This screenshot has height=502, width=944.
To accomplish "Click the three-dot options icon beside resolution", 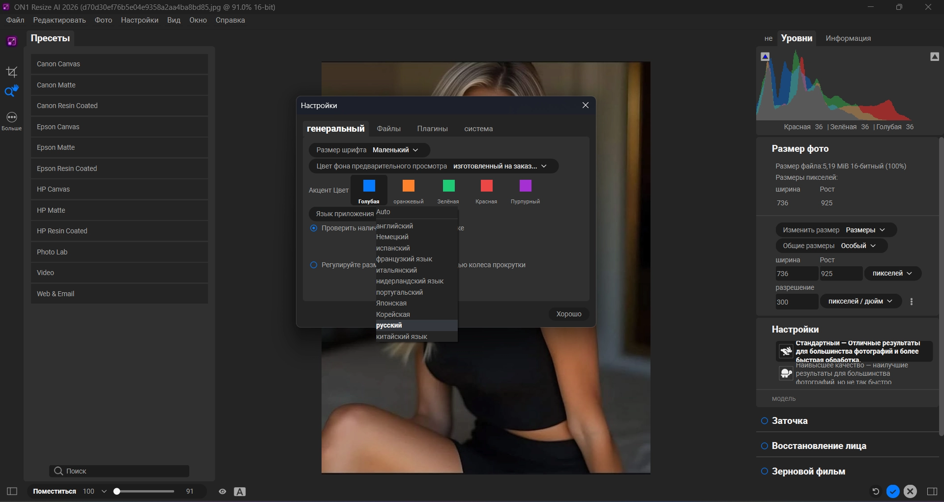I will [912, 302].
